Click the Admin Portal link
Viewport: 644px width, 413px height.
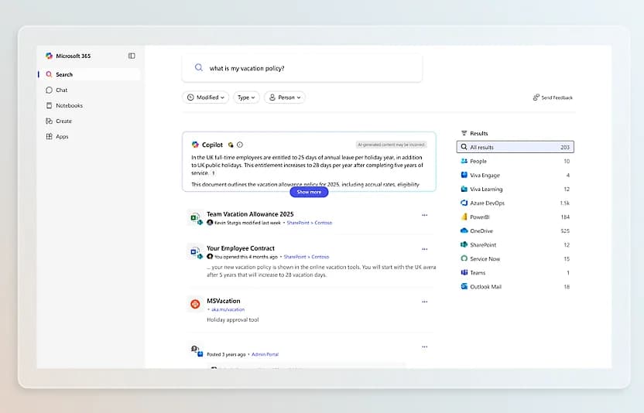tap(265, 354)
